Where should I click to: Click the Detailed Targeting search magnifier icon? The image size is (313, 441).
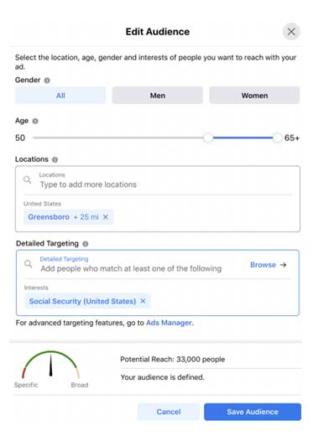point(29,264)
